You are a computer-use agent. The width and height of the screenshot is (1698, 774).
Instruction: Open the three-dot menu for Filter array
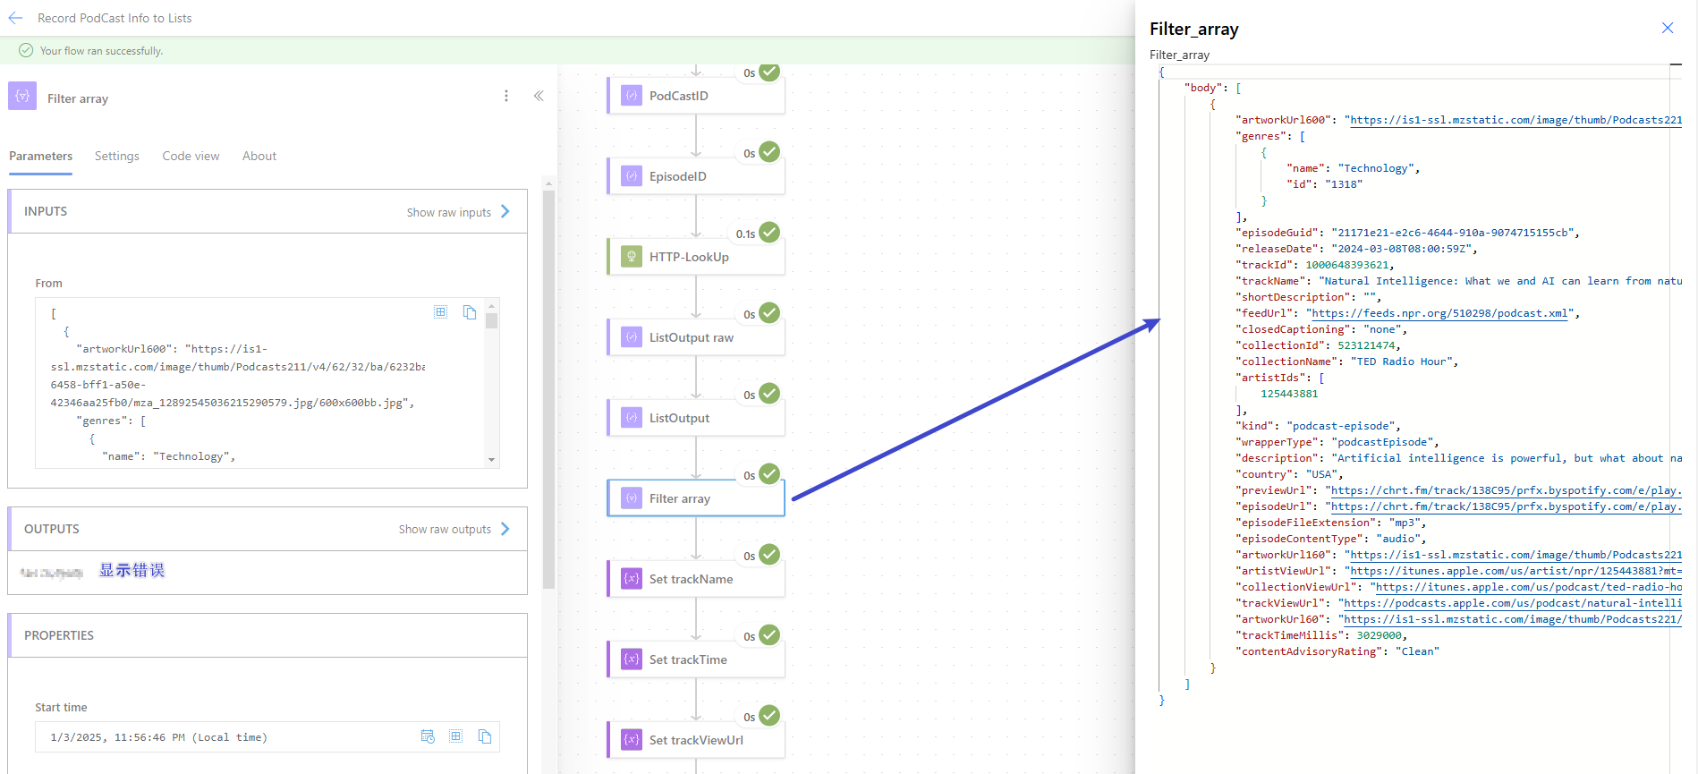click(x=506, y=96)
